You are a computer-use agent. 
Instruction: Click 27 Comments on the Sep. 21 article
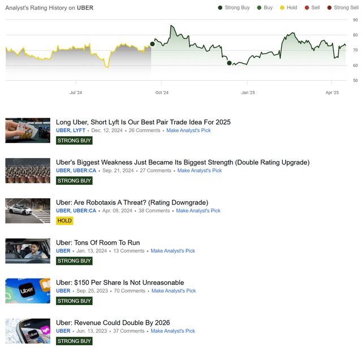pyautogui.click(x=156, y=171)
